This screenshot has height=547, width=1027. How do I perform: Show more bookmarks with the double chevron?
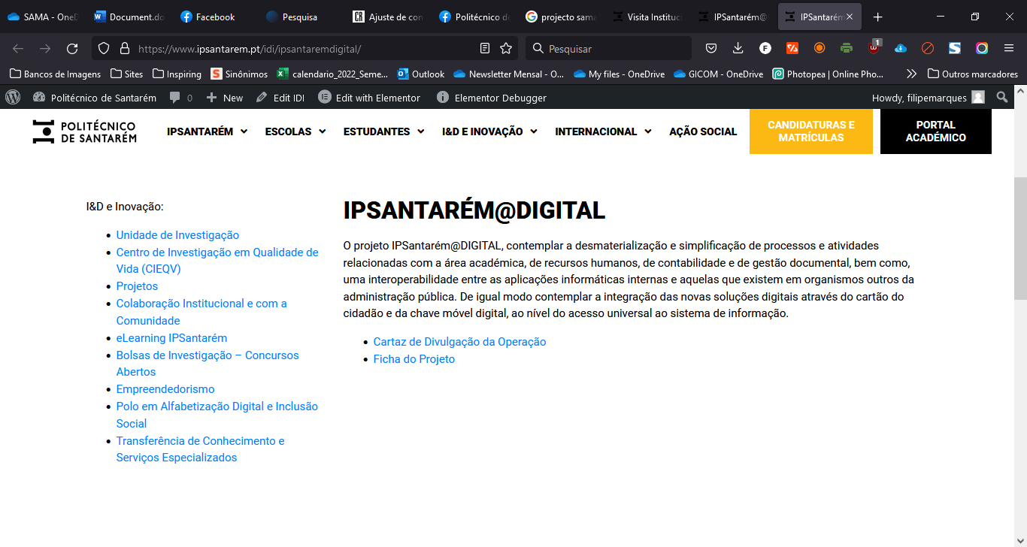911,74
